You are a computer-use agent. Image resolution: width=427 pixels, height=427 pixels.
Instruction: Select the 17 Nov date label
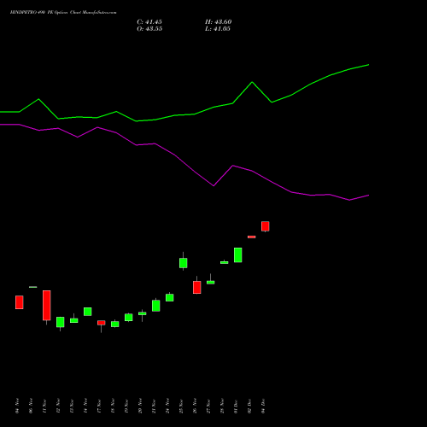pyautogui.click(x=99, y=406)
